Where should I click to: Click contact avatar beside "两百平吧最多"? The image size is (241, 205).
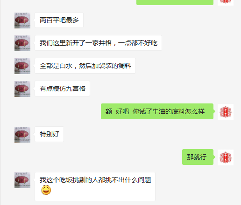click(x=22, y=20)
